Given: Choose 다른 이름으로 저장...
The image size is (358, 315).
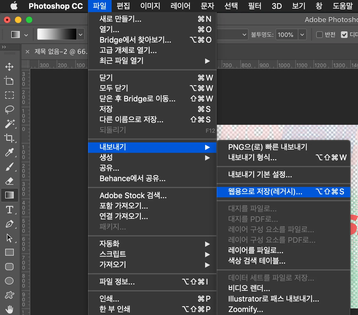Looking at the screenshot, I should (152, 120).
